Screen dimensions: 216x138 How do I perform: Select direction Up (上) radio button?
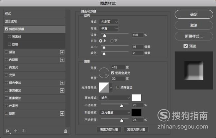pyautogui.click(x=101, y=41)
